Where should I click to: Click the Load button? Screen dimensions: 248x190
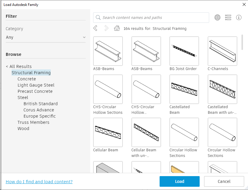[179, 181]
